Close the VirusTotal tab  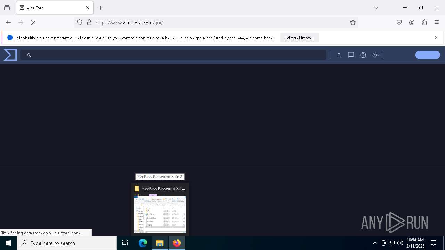88,8
